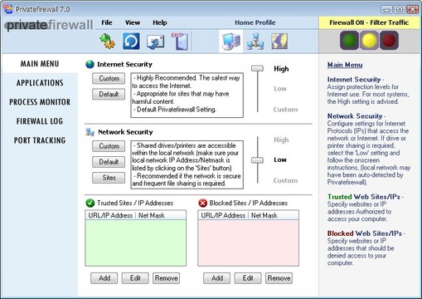Set Internet Security level to Custom
Viewport: 422px width, 299px height.
tap(285, 110)
